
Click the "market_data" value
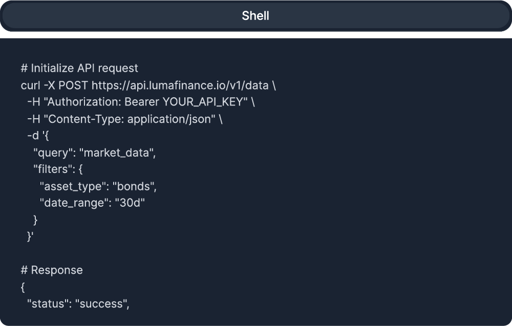coord(116,153)
